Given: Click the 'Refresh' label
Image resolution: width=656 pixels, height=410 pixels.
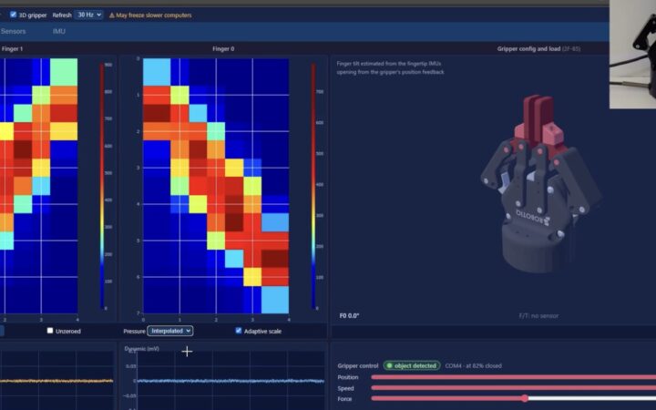Looking at the screenshot, I should click(62, 15).
